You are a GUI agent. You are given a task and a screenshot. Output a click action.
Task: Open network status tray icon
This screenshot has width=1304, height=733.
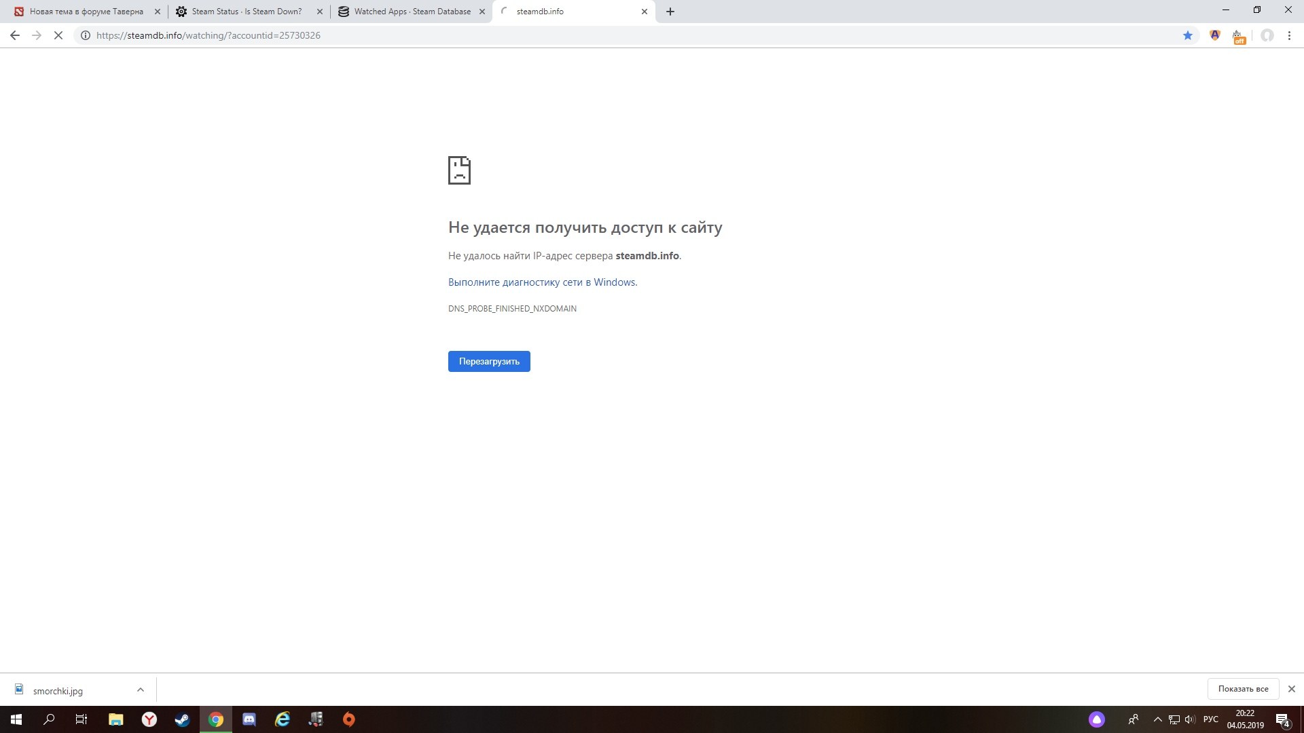coord(1174,719)
